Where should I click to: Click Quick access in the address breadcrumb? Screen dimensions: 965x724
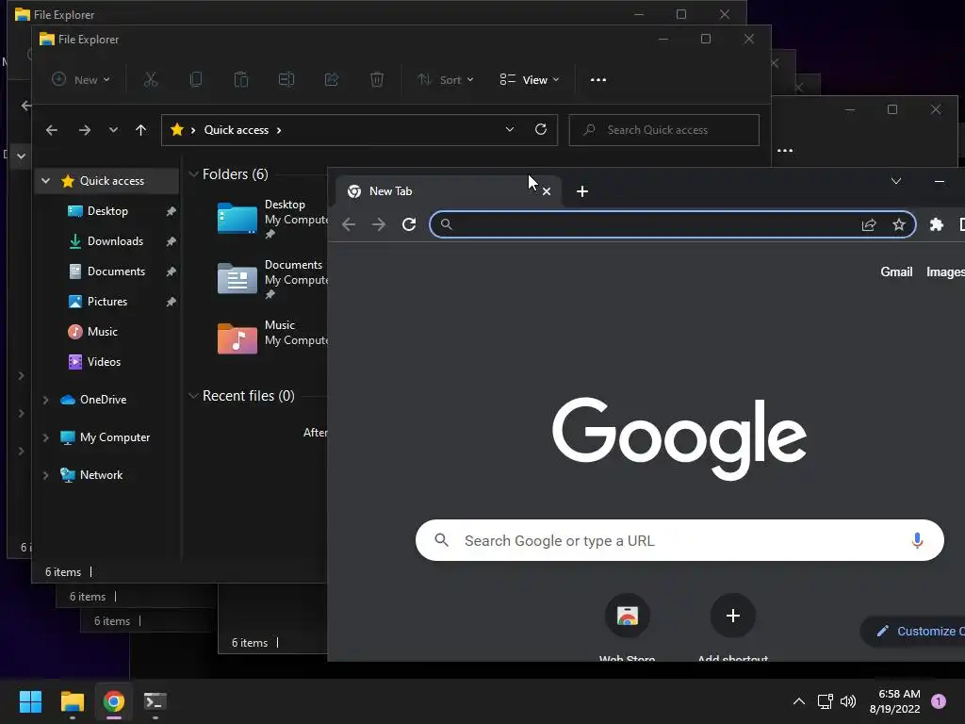click(x=237, y=130)
